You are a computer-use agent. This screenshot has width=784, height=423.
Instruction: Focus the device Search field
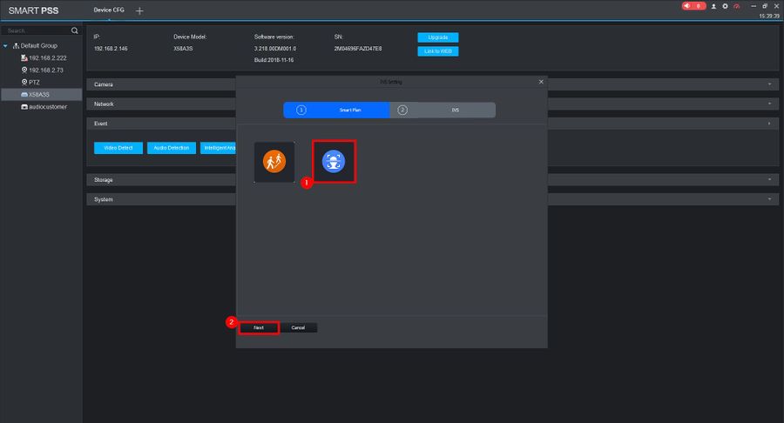click(x=37, y=31)
